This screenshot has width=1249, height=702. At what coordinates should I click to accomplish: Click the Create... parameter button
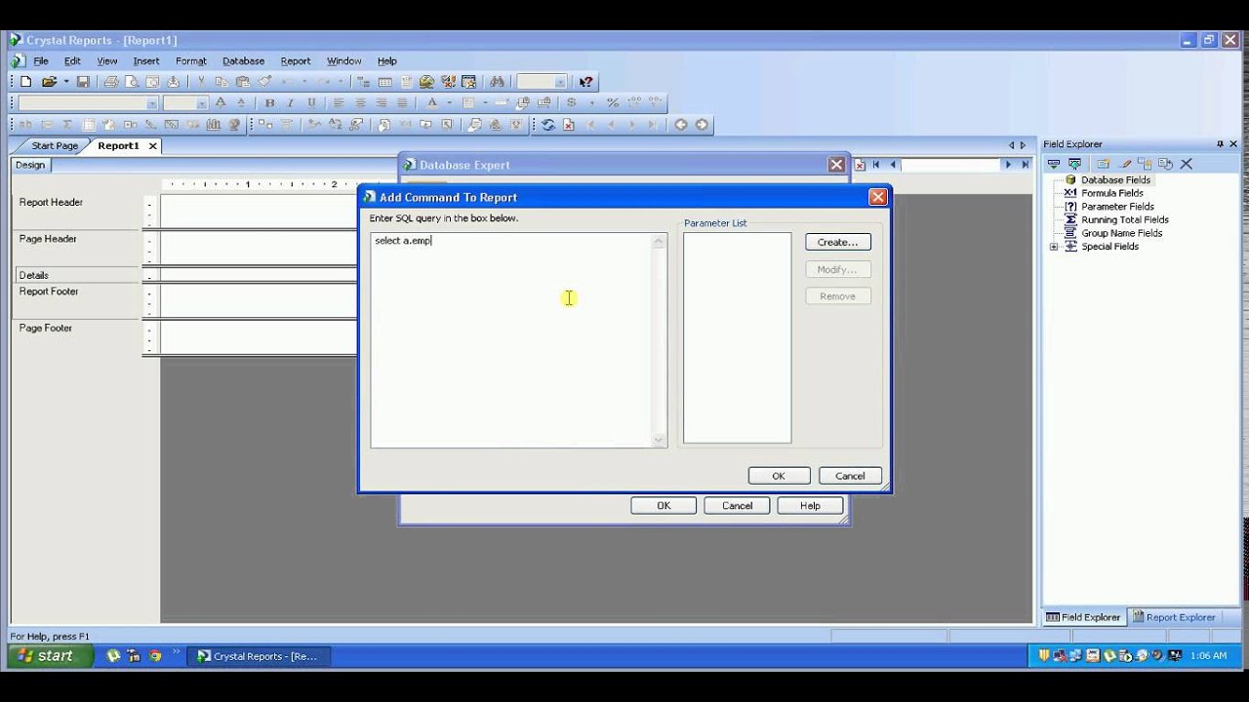(838, 242)
